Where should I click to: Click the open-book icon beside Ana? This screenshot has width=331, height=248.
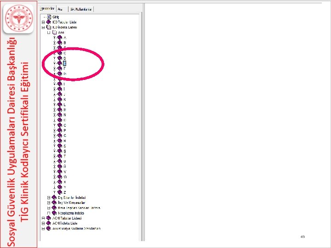click(54, 32)
